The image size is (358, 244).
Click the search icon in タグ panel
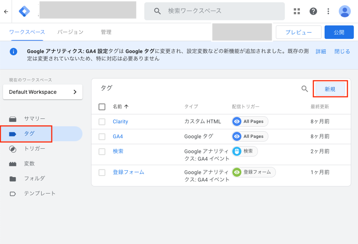pyautogui.click(x=305, y=89)
